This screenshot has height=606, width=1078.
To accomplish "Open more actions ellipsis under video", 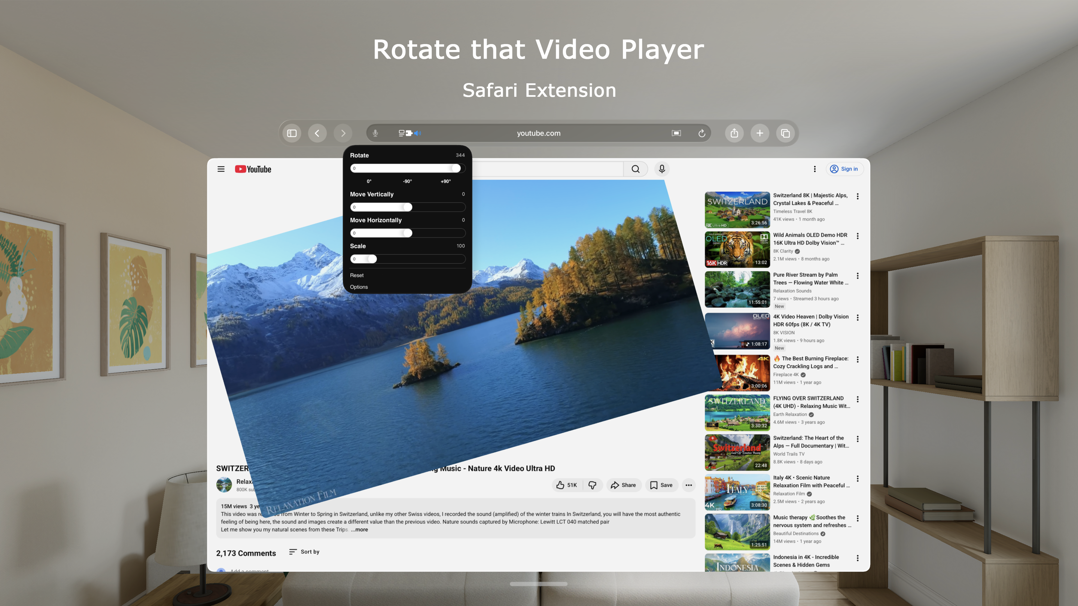I will [689, 485].
